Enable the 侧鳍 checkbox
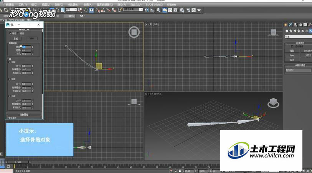Screen dimensions: 312x173 pos(10,62)
